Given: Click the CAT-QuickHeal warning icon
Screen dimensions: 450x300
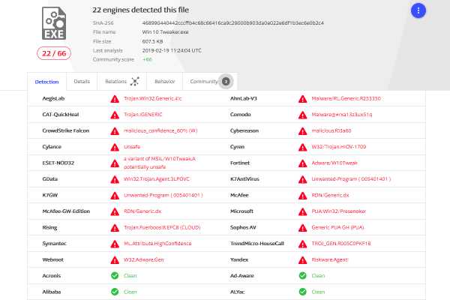Looking at the screenshot, I should (115, 115).
